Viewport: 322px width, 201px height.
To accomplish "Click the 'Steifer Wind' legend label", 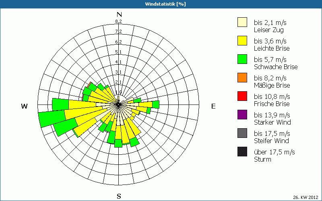I will pyautogui.click(x=271, y=141).
